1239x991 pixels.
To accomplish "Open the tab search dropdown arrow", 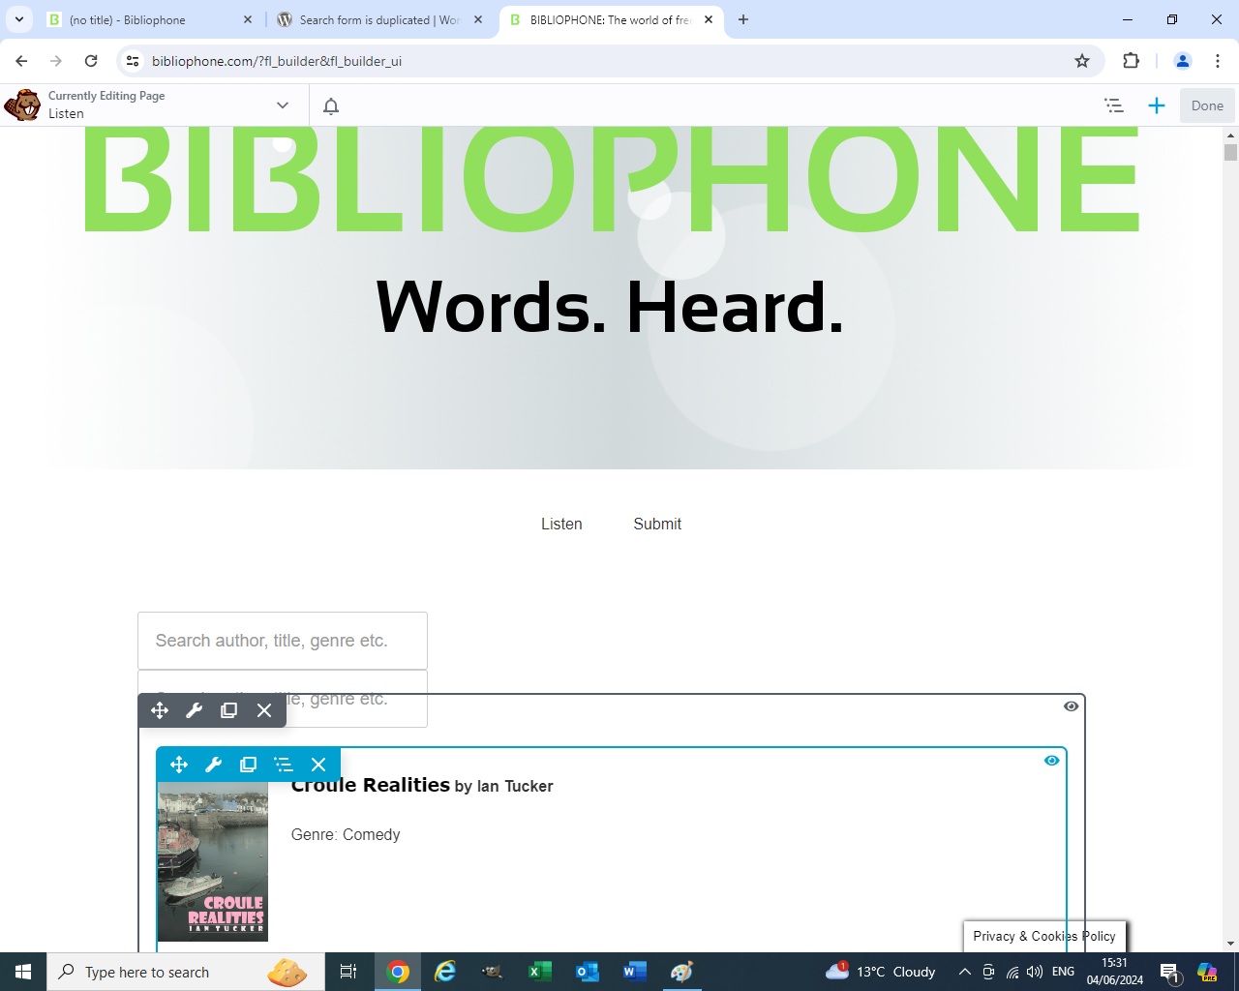I will [x=19, y=19].
